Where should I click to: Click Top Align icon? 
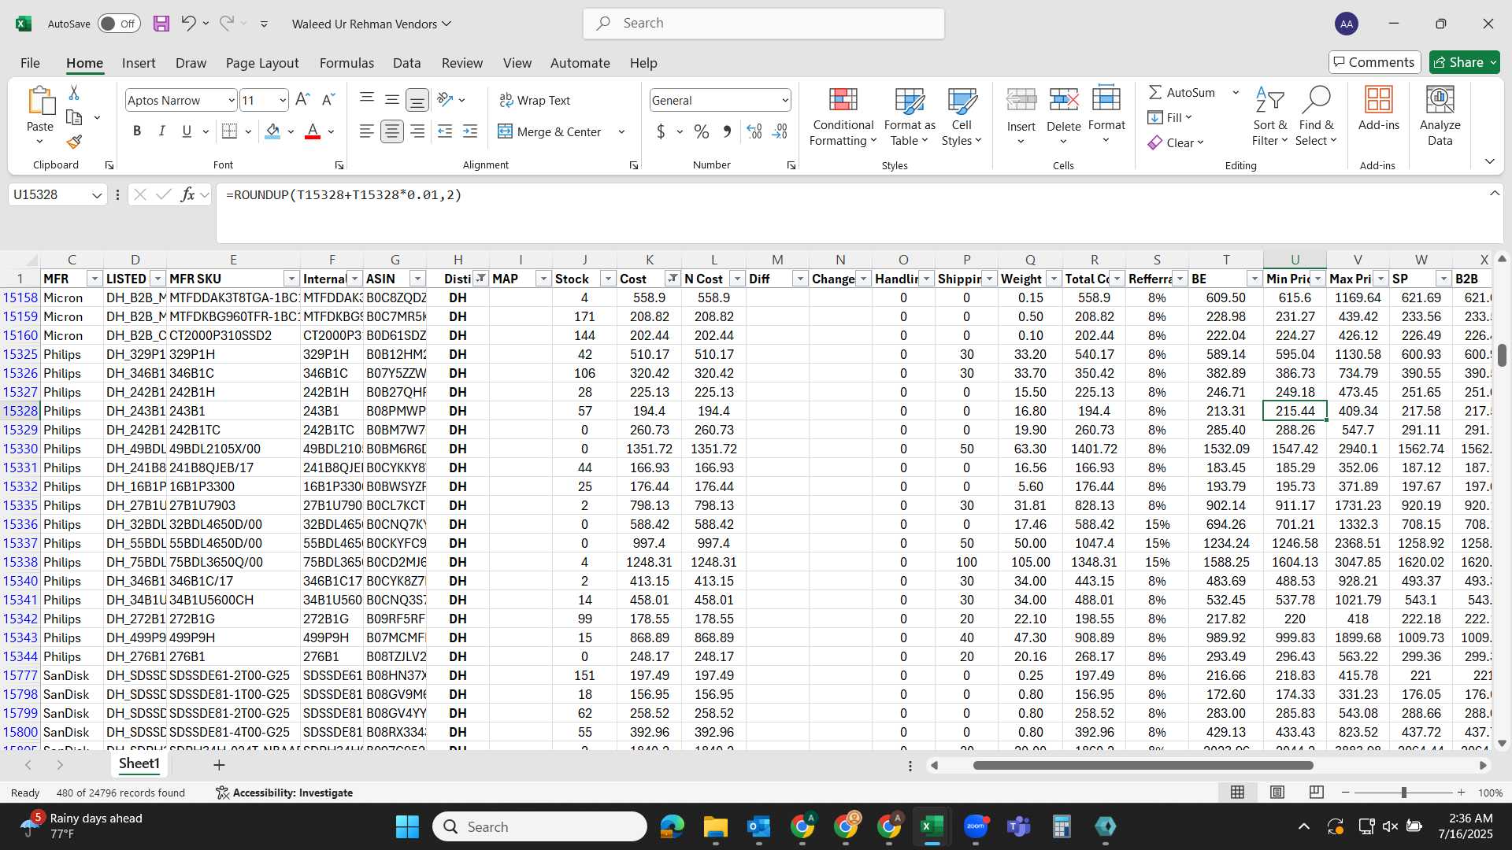pos(366,100)
